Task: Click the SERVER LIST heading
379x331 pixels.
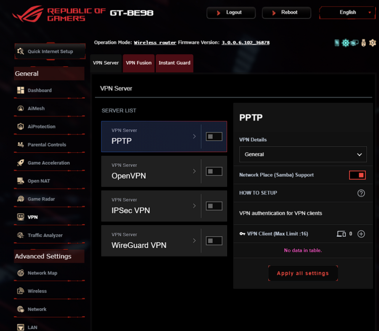Action: click(119, 111)
